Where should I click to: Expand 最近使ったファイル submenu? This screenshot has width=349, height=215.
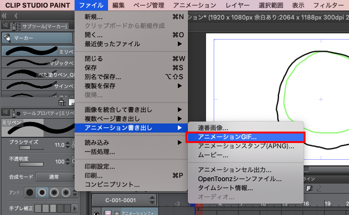pyautogui.click(x=131, y=44)
